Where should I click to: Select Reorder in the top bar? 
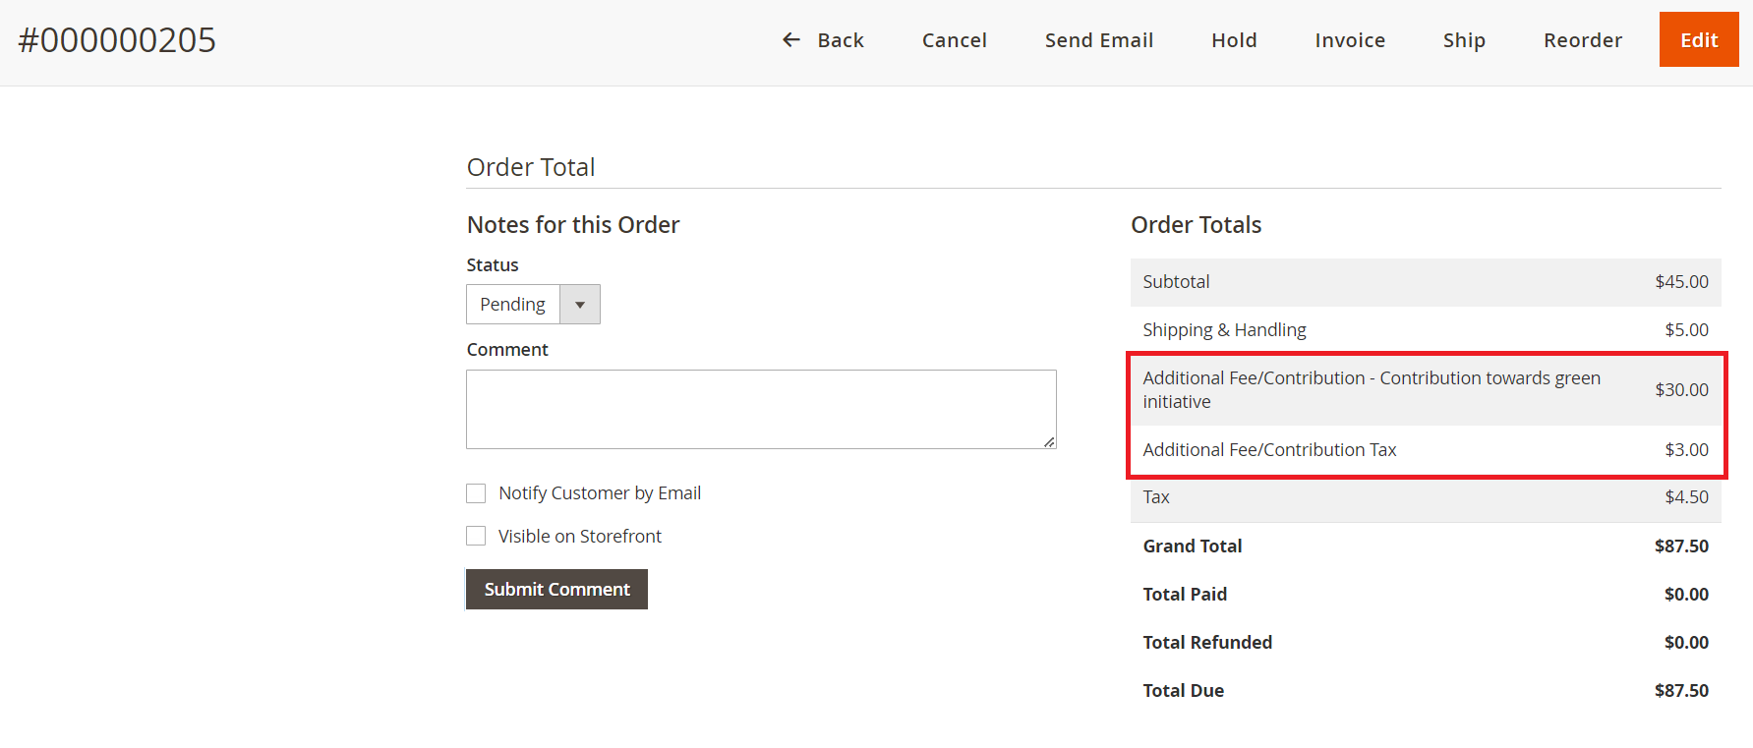pyautogui.click(x=1582, y=40)
